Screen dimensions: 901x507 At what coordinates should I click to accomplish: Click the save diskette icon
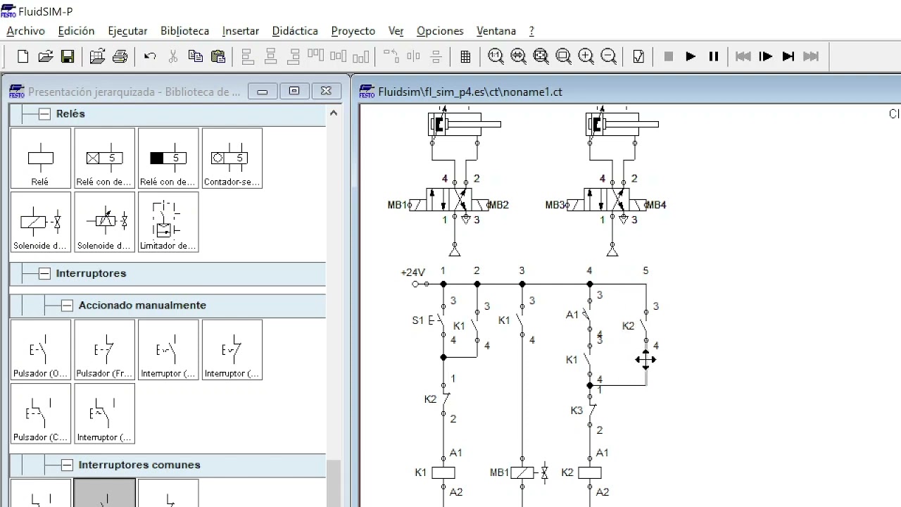pyautogui.click(x=68, y=57)
